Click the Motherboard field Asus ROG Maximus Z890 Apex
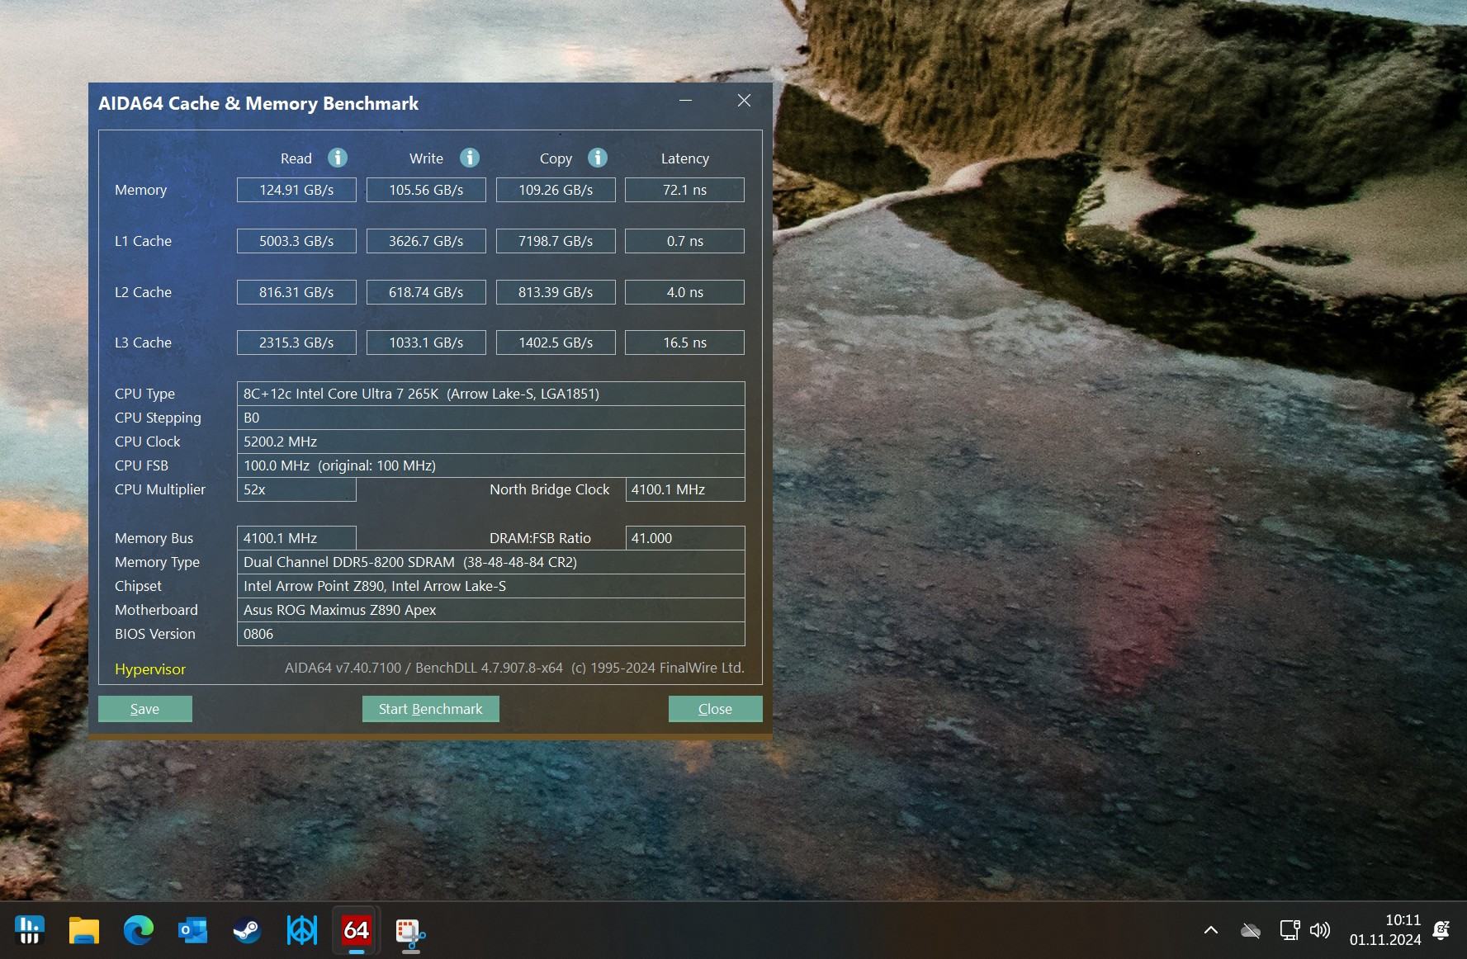1467x959 pixels. click(490, 610)
